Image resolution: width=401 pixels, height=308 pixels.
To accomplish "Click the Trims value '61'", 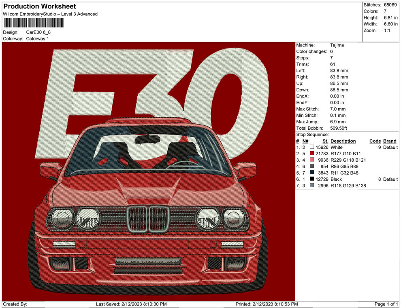I will pos(333,64).
